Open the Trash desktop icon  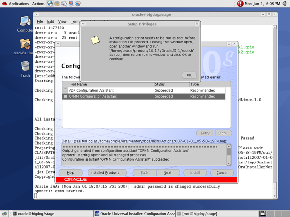tap(25, 69)
